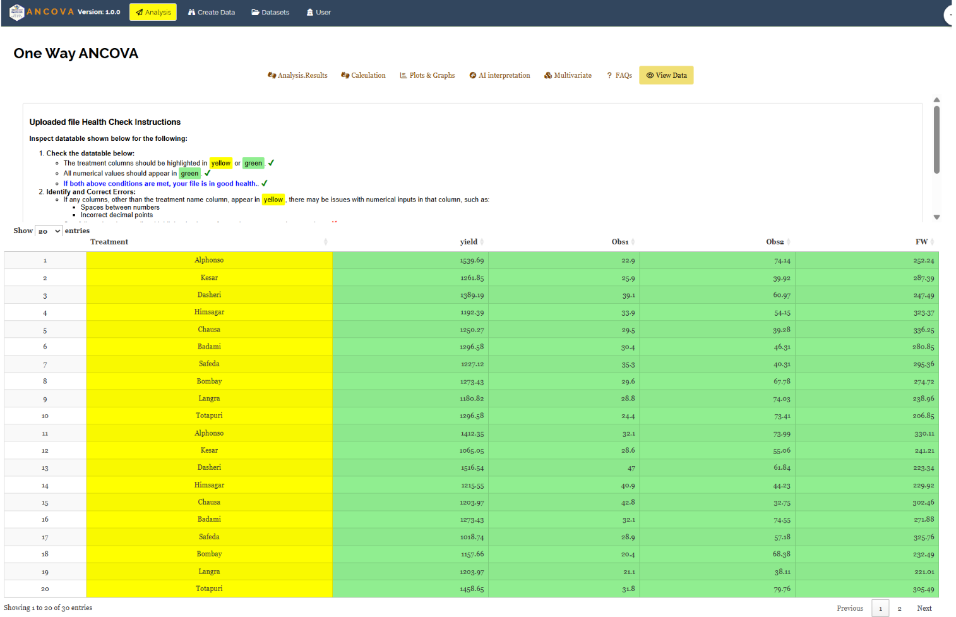Click the 'Showing 1 to 20 of 30 entries' text
This screenshot has height=617, width=956.
(x=48, y=608)
